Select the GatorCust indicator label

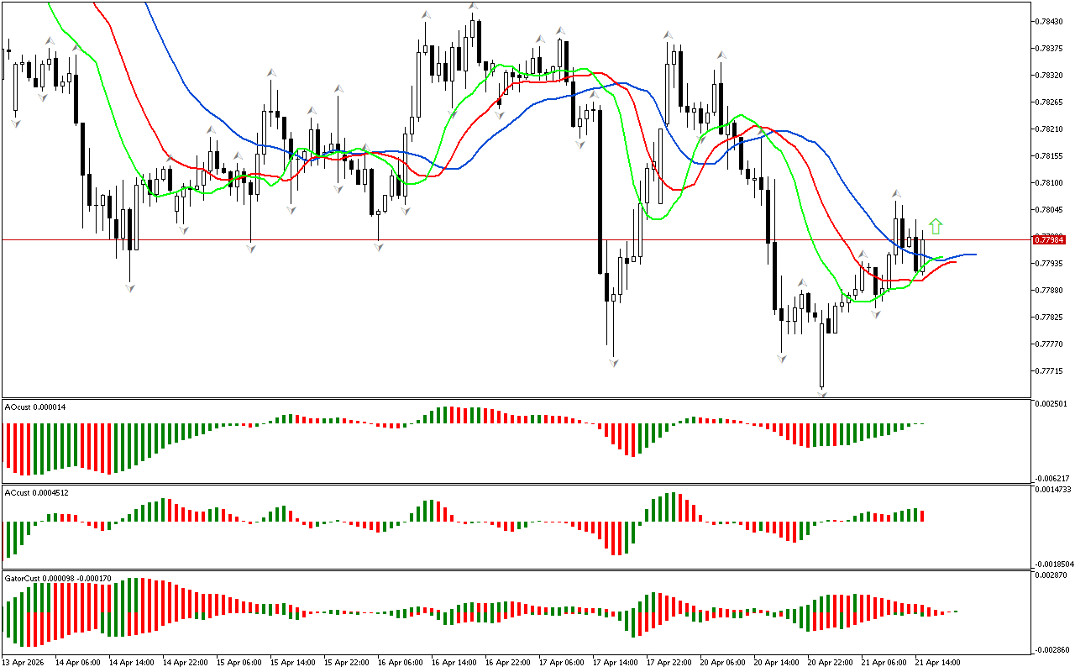pos(58,579)
